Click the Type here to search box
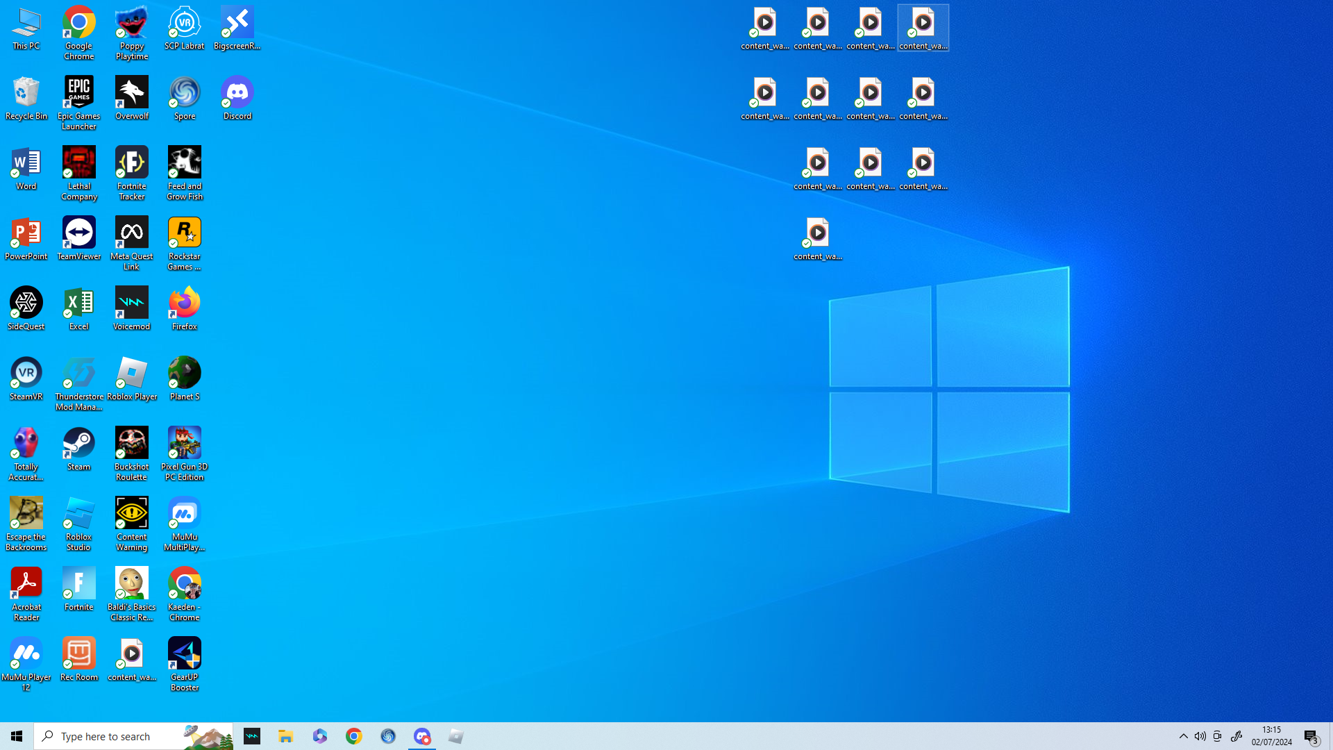This screenshot has height=750, width=1333. point(133,736)
